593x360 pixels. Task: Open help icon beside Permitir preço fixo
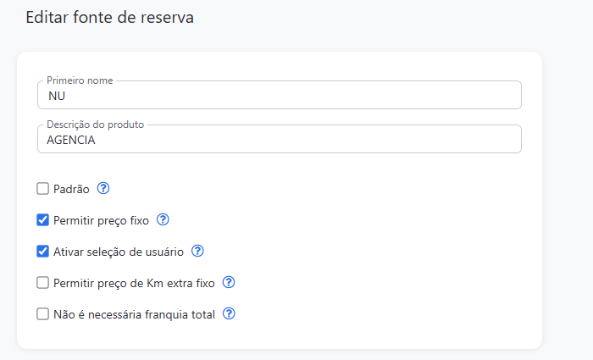pyautogui.click(x=163, y=219)
